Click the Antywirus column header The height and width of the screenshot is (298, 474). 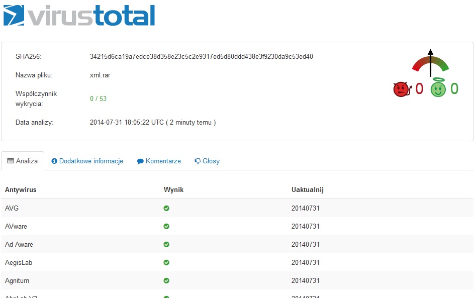(21, 190)
